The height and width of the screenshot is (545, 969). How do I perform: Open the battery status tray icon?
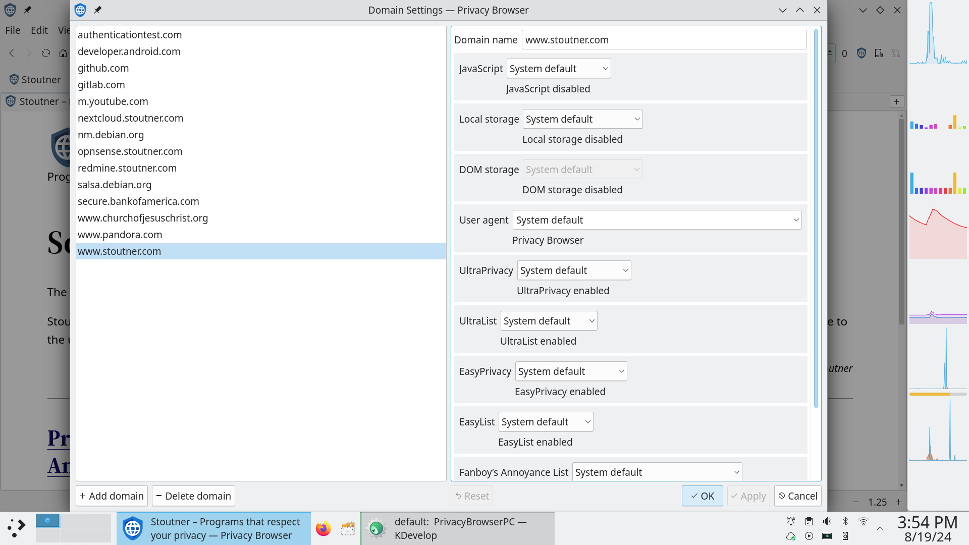click(827, 536)
